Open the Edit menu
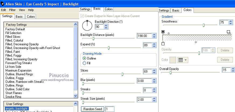 click(3, 10)
